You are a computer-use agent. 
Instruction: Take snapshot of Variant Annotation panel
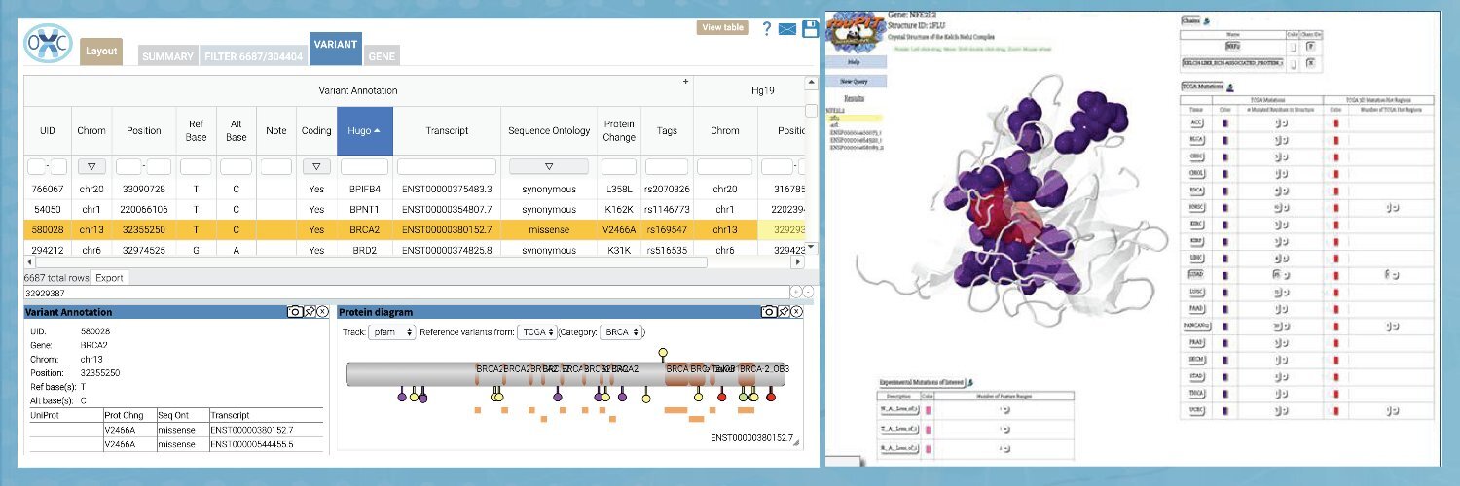click(x=295, y=312)
